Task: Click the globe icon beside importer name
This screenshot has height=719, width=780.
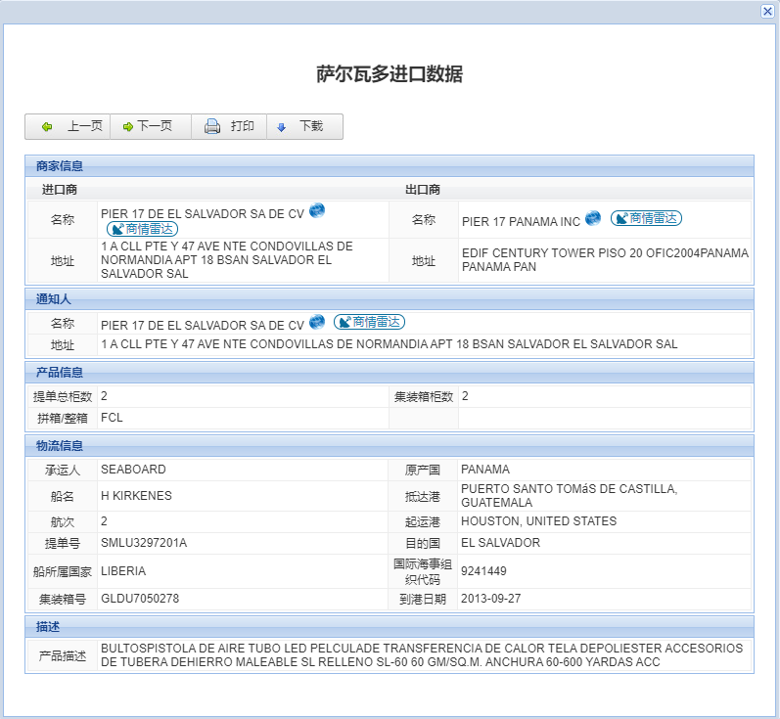Action: coord(317,211)
